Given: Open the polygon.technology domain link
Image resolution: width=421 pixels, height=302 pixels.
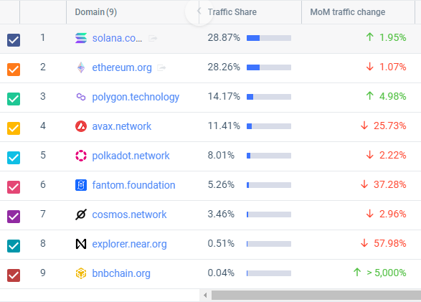Looking at the screenshot, I should click(136, 97).
